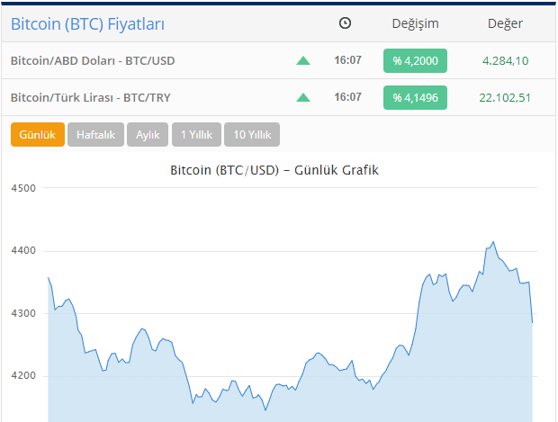Viewport: 558px width, 422px height.
Task: Click the 22.102,51 value
Action: click(505, 97)
